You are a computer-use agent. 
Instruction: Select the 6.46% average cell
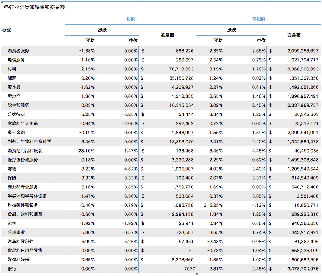click(x=88, y=142)
